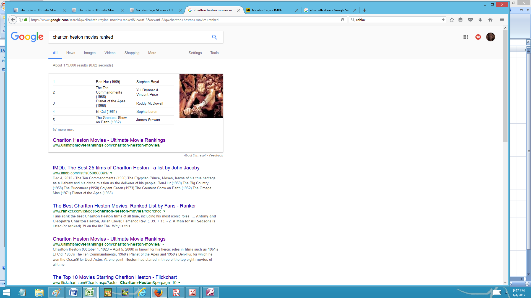Show hidden system tray icons
Screen dimensions: 531x298
coord(506,293)
